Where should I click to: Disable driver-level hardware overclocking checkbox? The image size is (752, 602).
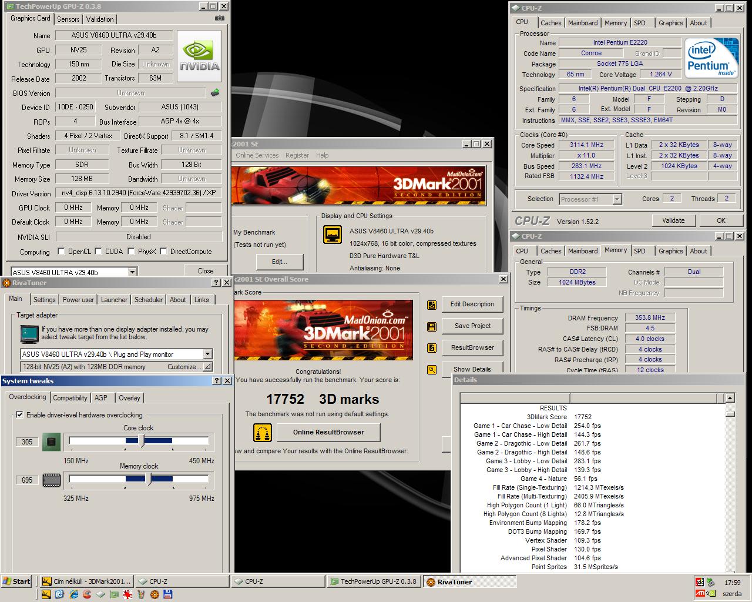point(20,415)
